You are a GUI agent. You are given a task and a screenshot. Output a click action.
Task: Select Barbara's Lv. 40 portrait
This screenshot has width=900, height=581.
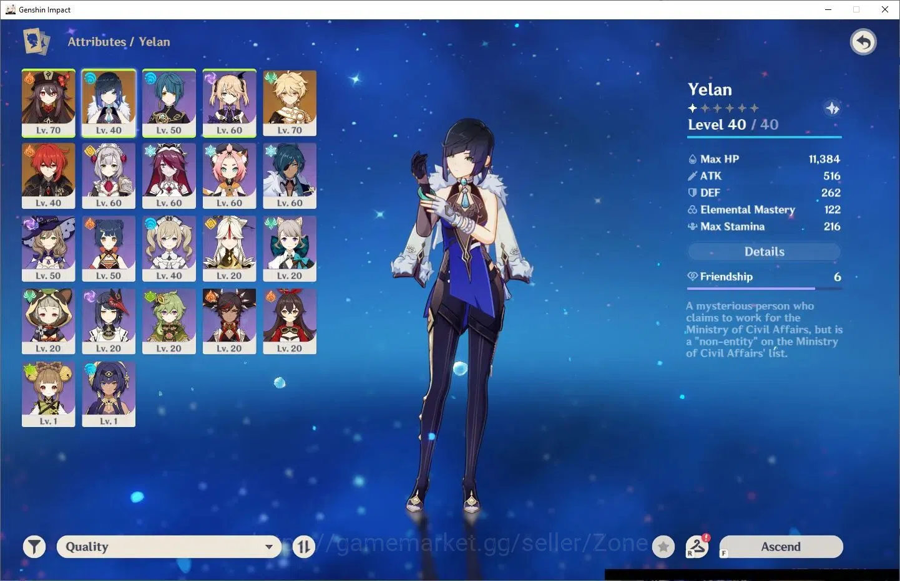(169, 249)
